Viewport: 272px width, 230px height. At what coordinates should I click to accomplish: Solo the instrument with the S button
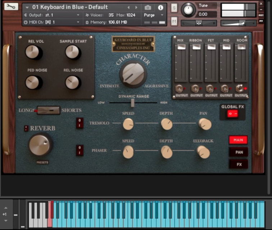pos(174,8)
